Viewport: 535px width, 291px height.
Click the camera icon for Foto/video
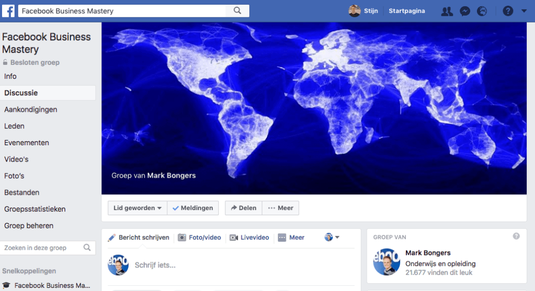(x=182, y=237)
